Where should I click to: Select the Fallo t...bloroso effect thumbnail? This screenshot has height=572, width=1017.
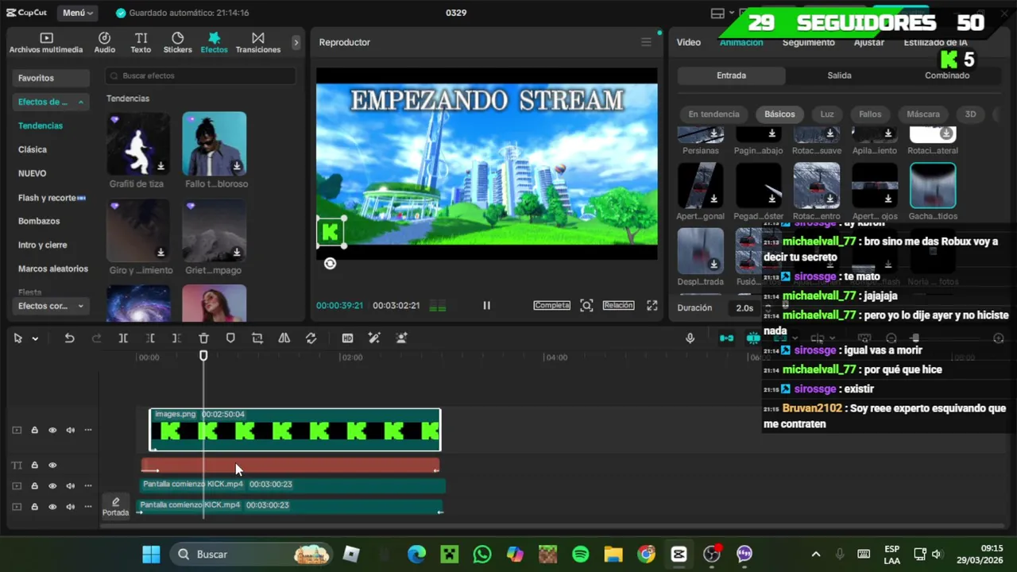[215, 144]
